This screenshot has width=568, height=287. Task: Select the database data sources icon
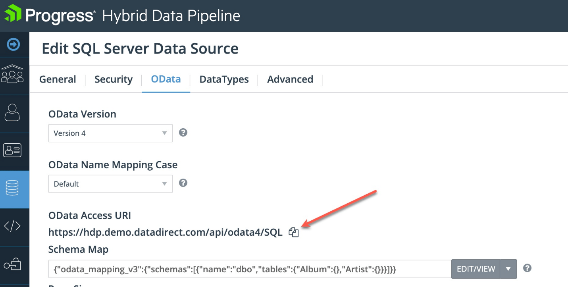13,188
